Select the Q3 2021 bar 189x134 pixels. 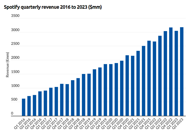pyautogui.click(x=144, y=81)
